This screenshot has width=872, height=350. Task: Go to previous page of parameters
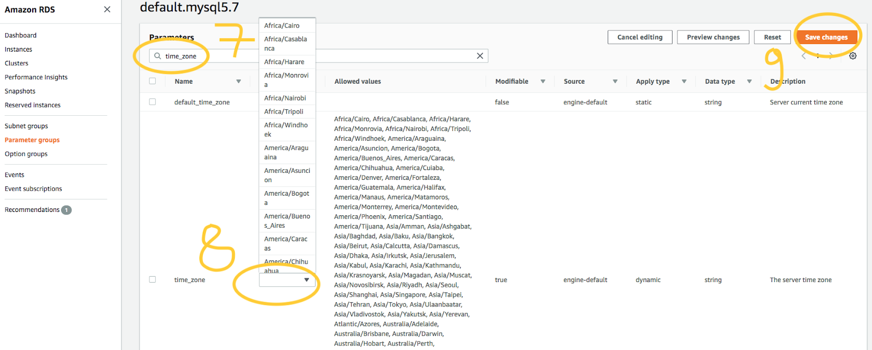804,56
